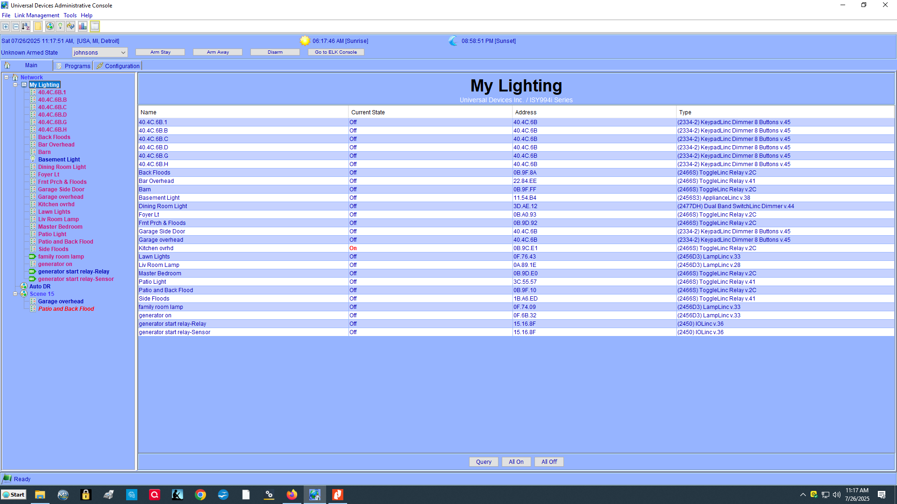
Task: Click the Sort A-Z toolbar icon
Action: [26, 27]
